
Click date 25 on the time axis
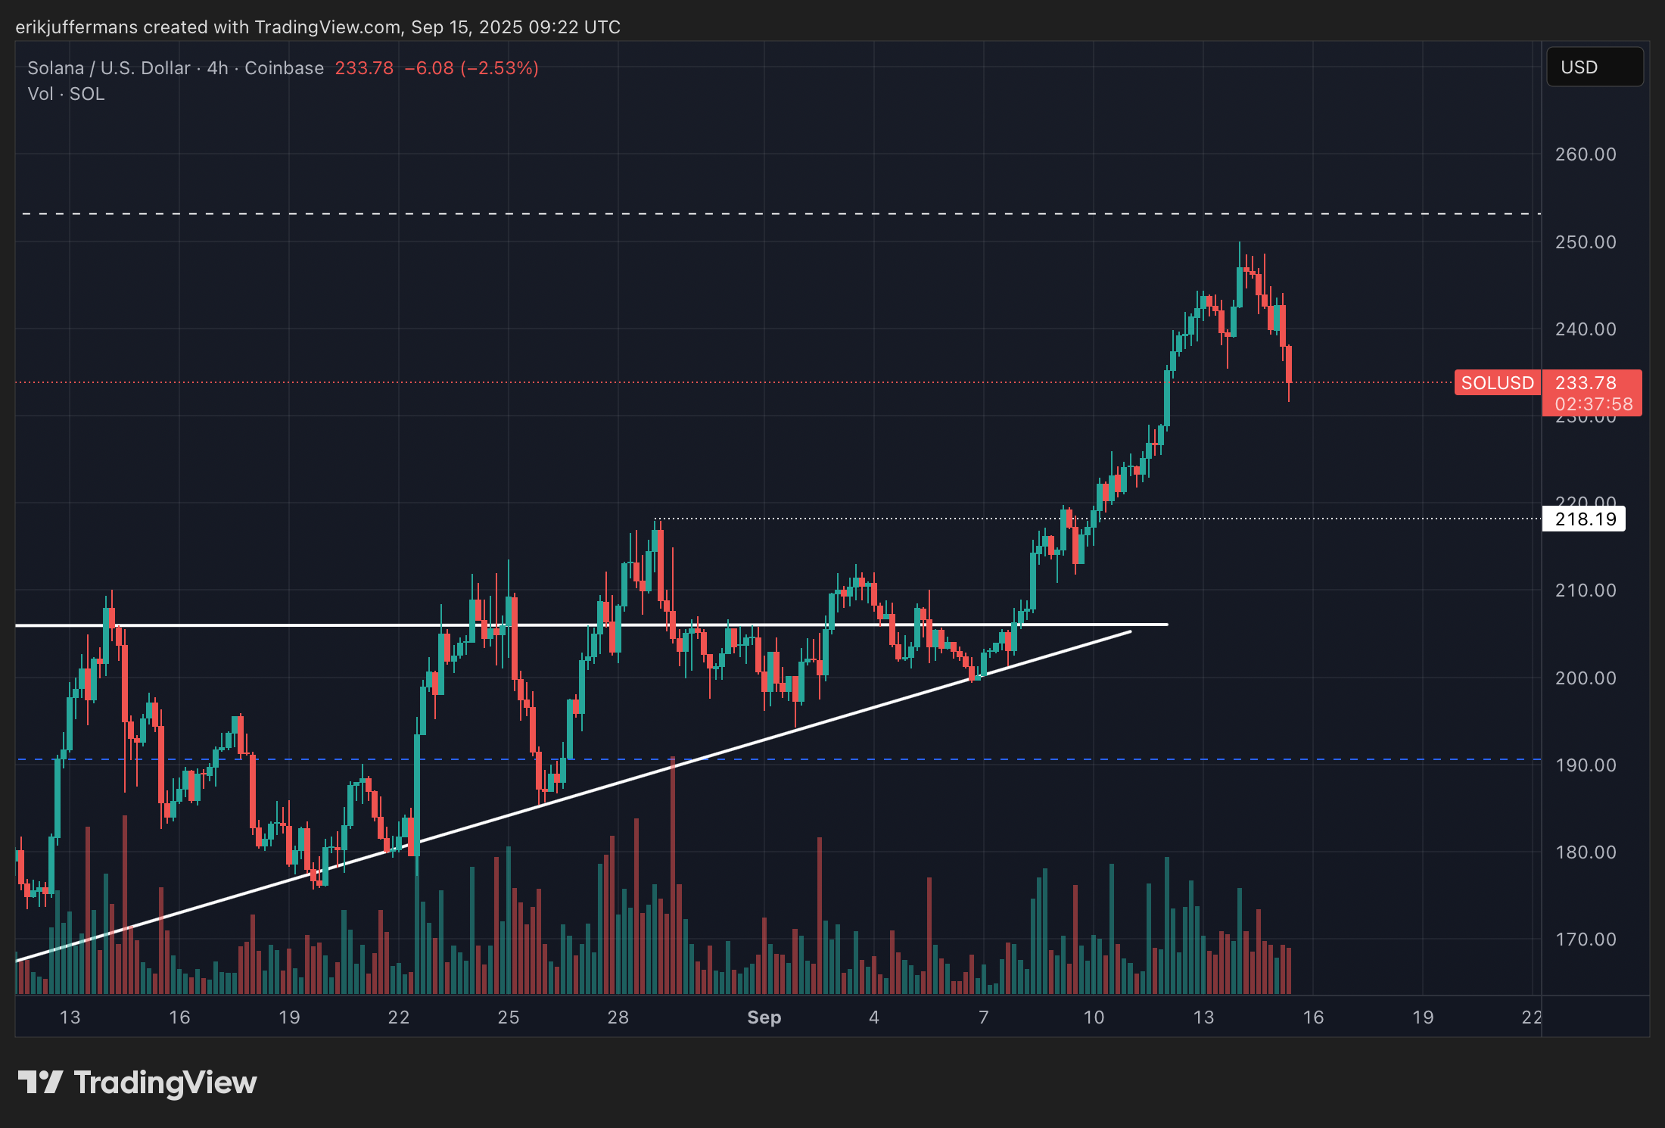[x=509, y=1017]
